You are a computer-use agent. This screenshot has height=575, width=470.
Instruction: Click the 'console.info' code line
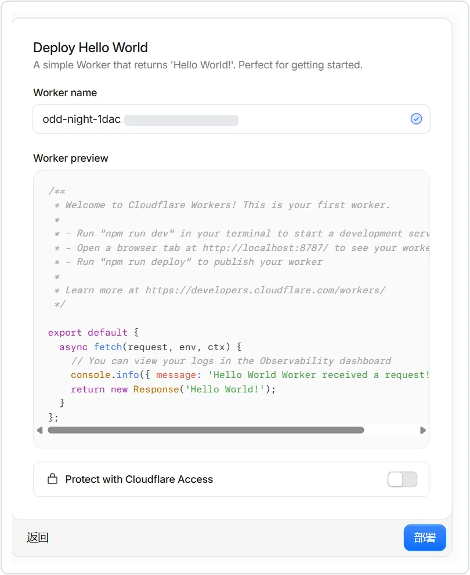tap(250, 375)
